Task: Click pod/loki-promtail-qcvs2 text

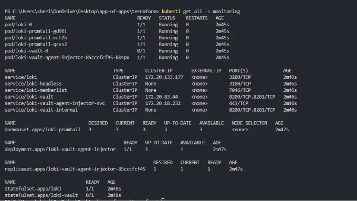Action: 36,45
